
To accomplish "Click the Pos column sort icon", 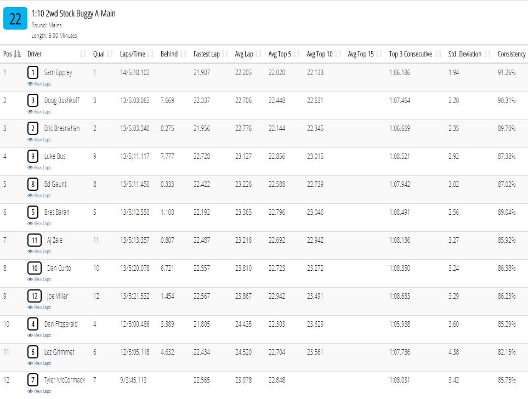I will [x=18, y=54].
